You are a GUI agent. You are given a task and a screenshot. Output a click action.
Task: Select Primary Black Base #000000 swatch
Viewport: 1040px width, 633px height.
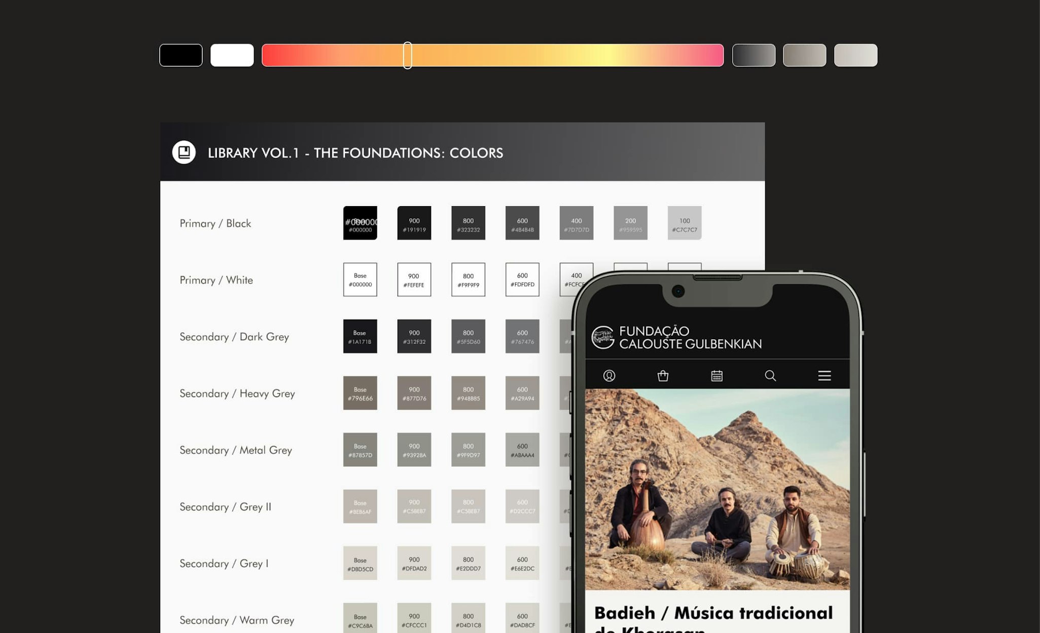coord(360,223)
